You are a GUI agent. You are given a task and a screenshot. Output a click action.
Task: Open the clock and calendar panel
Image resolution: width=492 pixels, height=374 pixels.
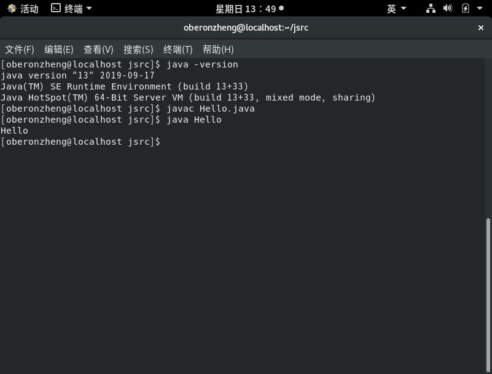pyautogui.click(x=246, y=9)
